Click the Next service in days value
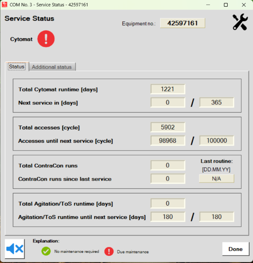253x263 pixels. point(168,103)
